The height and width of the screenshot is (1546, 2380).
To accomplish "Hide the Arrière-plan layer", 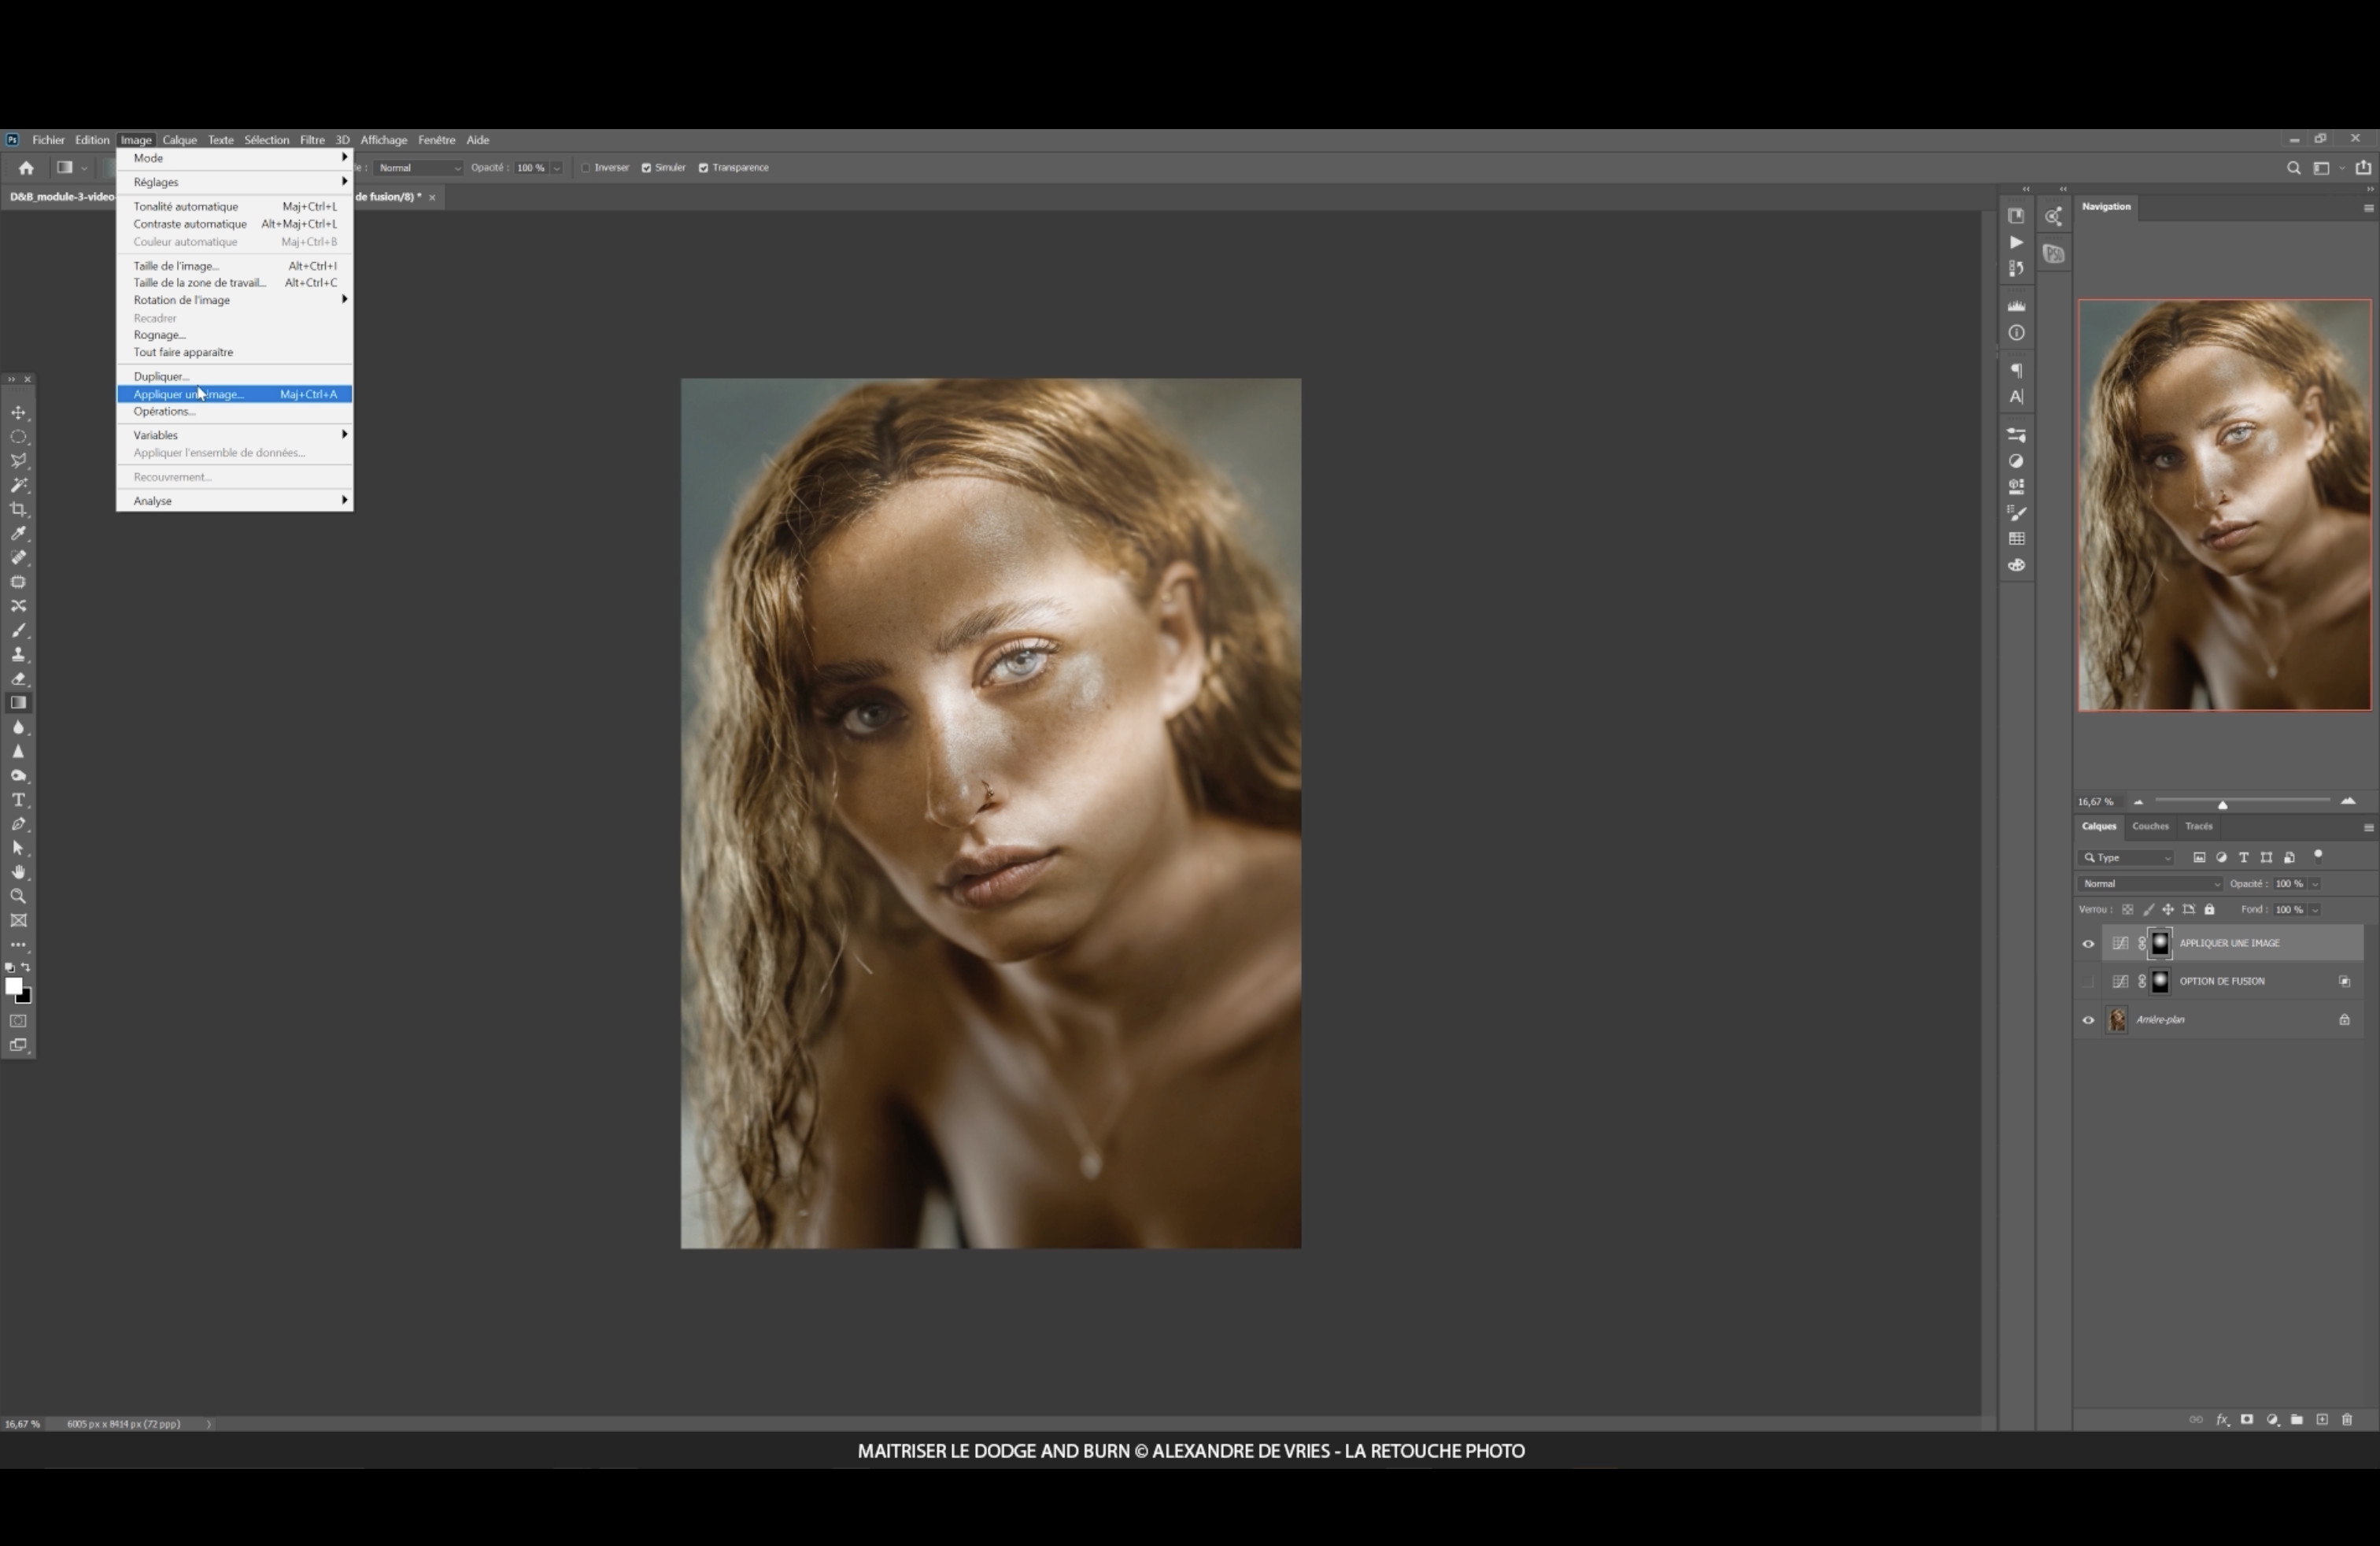I will pyautogui.click(x=2088, y=1020).
